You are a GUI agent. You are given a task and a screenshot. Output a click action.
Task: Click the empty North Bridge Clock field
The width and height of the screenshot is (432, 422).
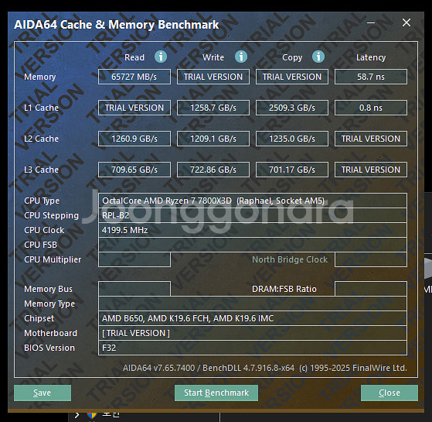(371, 259)
